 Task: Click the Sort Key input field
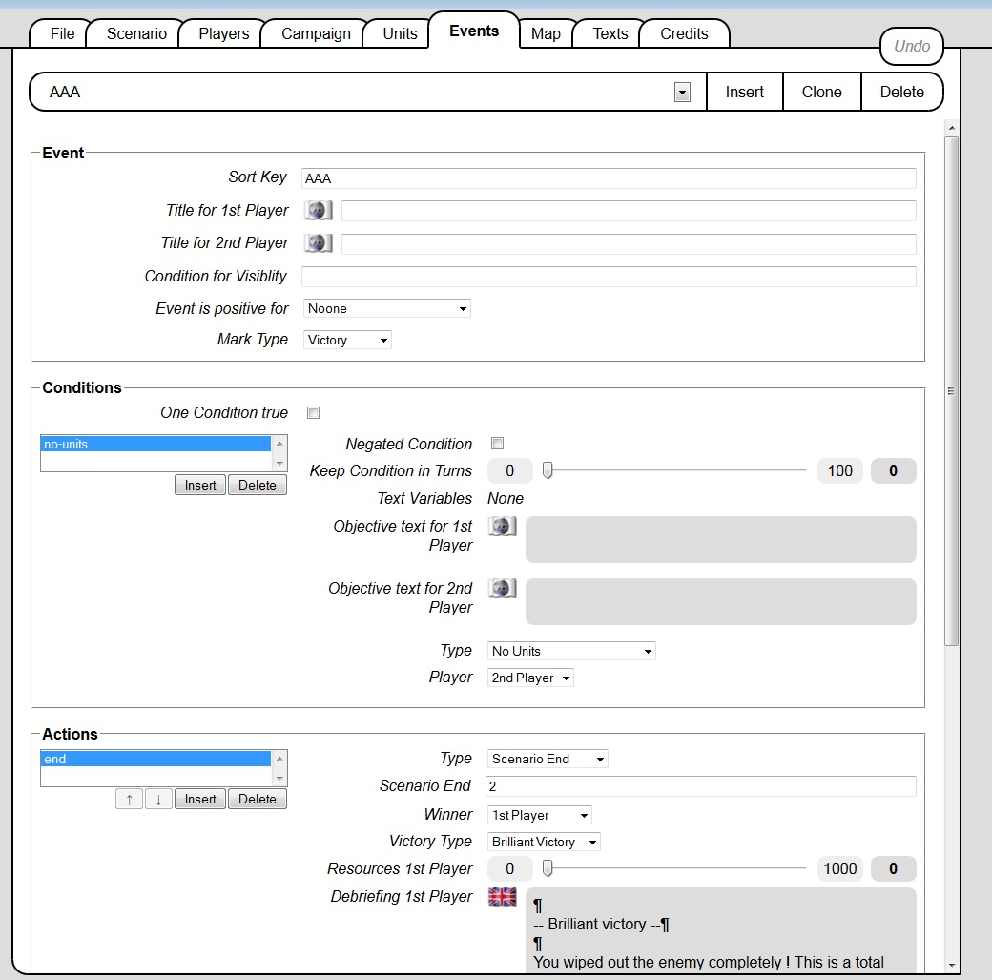pos(609,178)
